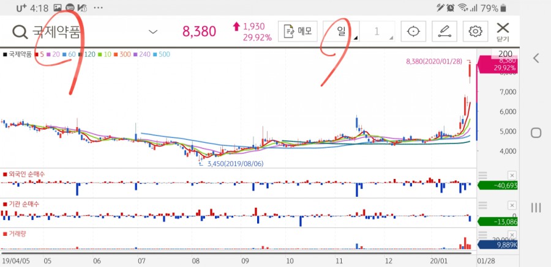Open the interval dropdown showing 1
This screenshot has height=267, width=551.
377,31
